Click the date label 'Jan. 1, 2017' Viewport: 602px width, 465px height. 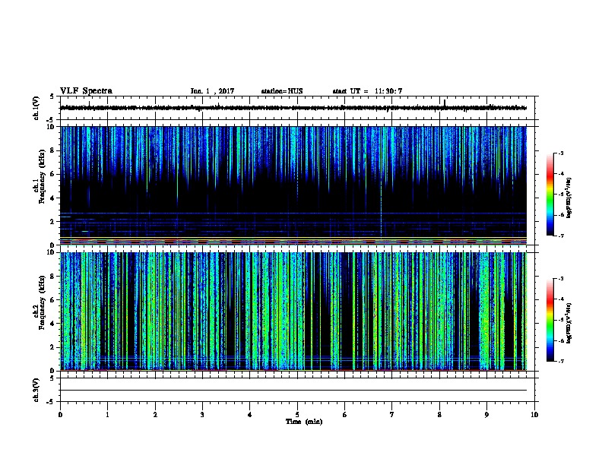[x=212, y=91]
